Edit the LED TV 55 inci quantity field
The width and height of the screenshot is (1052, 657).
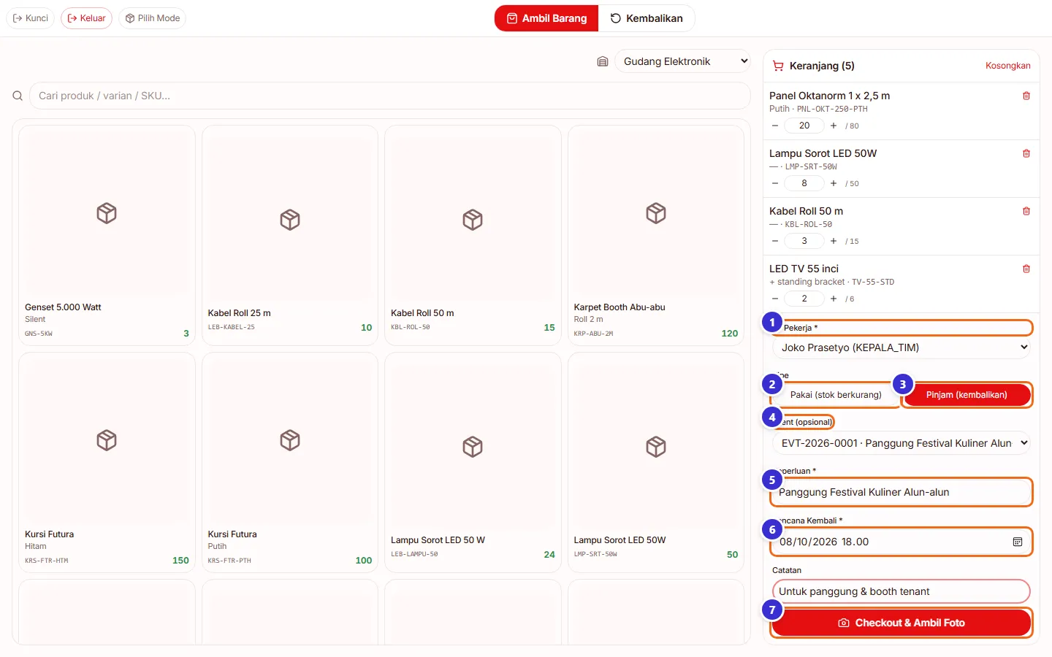[804, 299]
